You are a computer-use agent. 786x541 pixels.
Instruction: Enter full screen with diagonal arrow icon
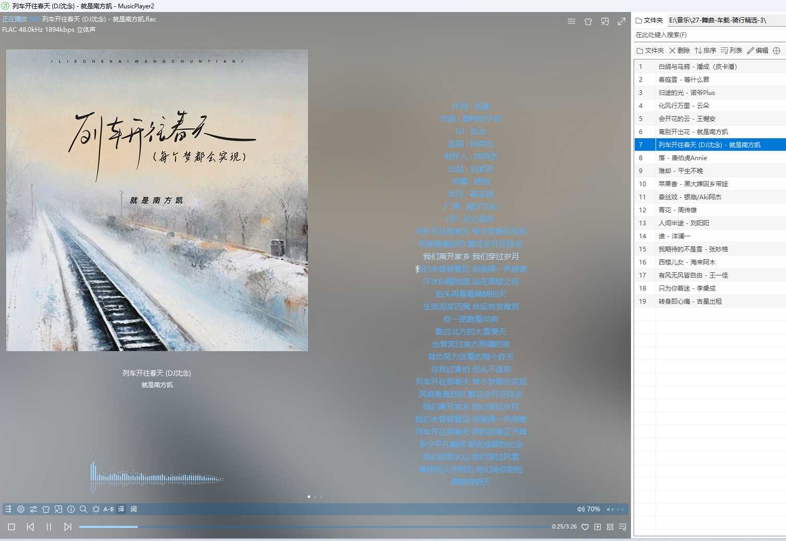tap(622, 21)
